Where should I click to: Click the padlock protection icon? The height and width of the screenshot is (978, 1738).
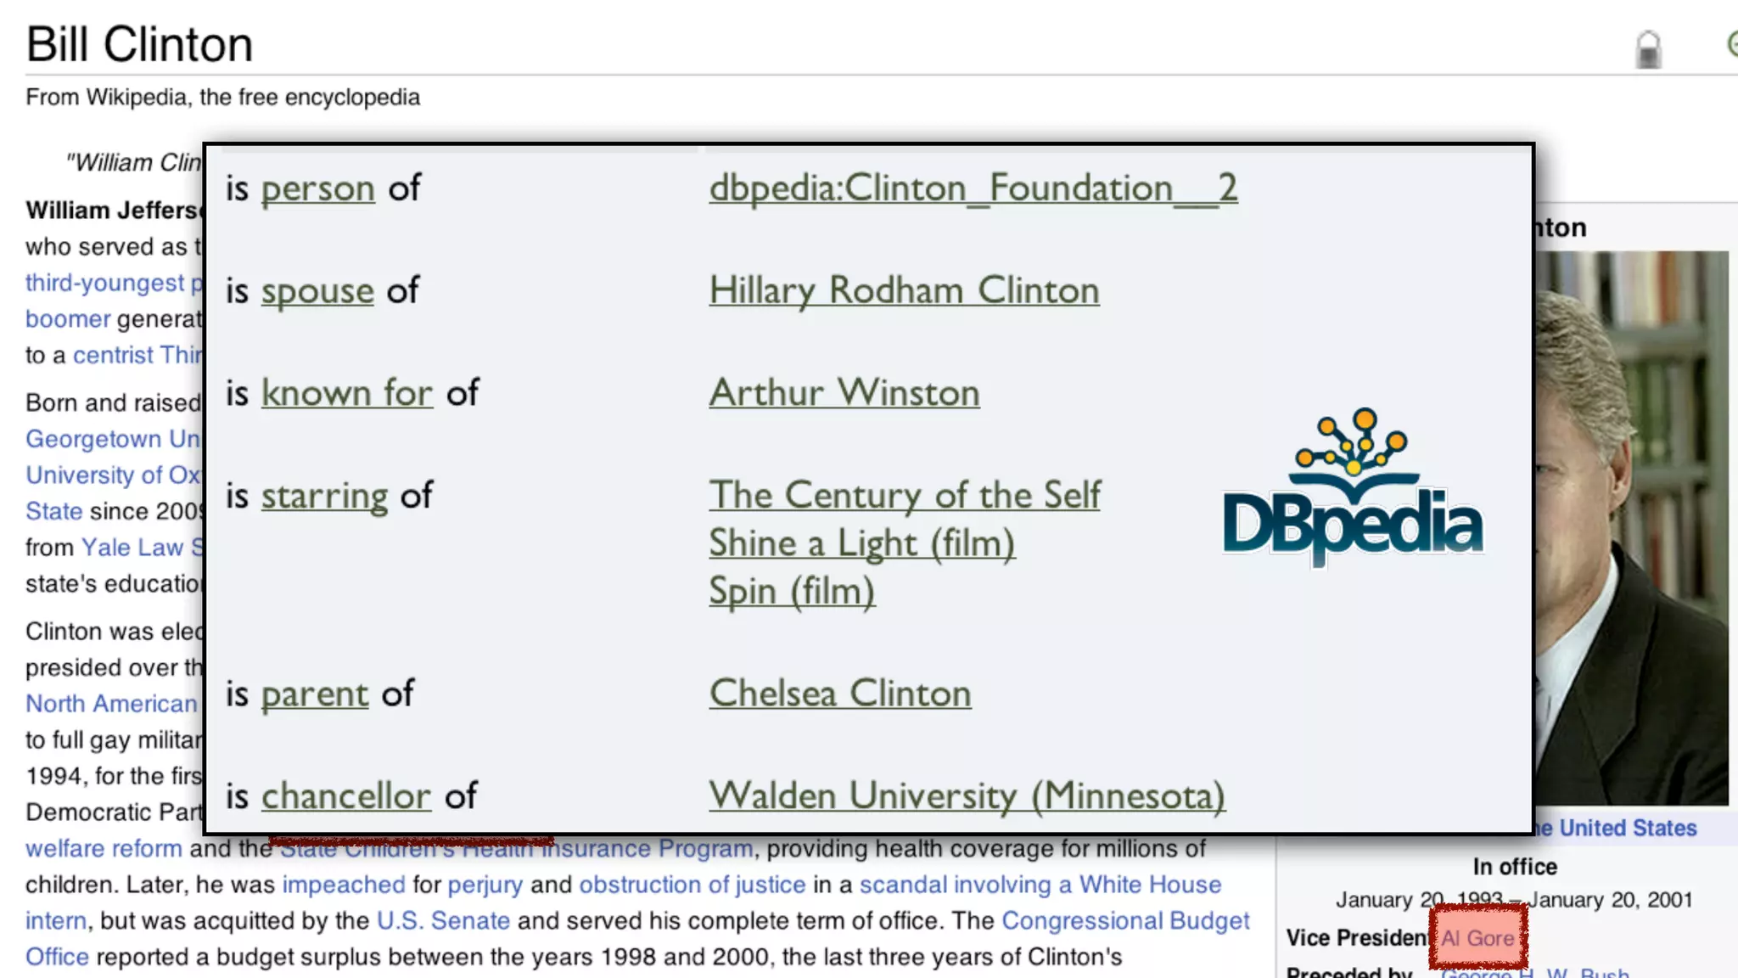coord(1648,49)
